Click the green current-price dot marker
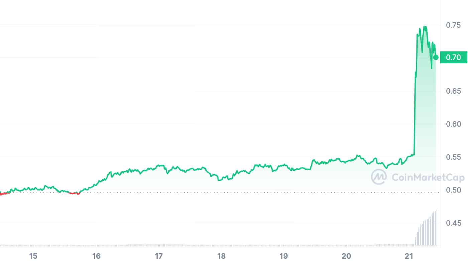Viewport: 468px width, 264px height. point(436,57)
